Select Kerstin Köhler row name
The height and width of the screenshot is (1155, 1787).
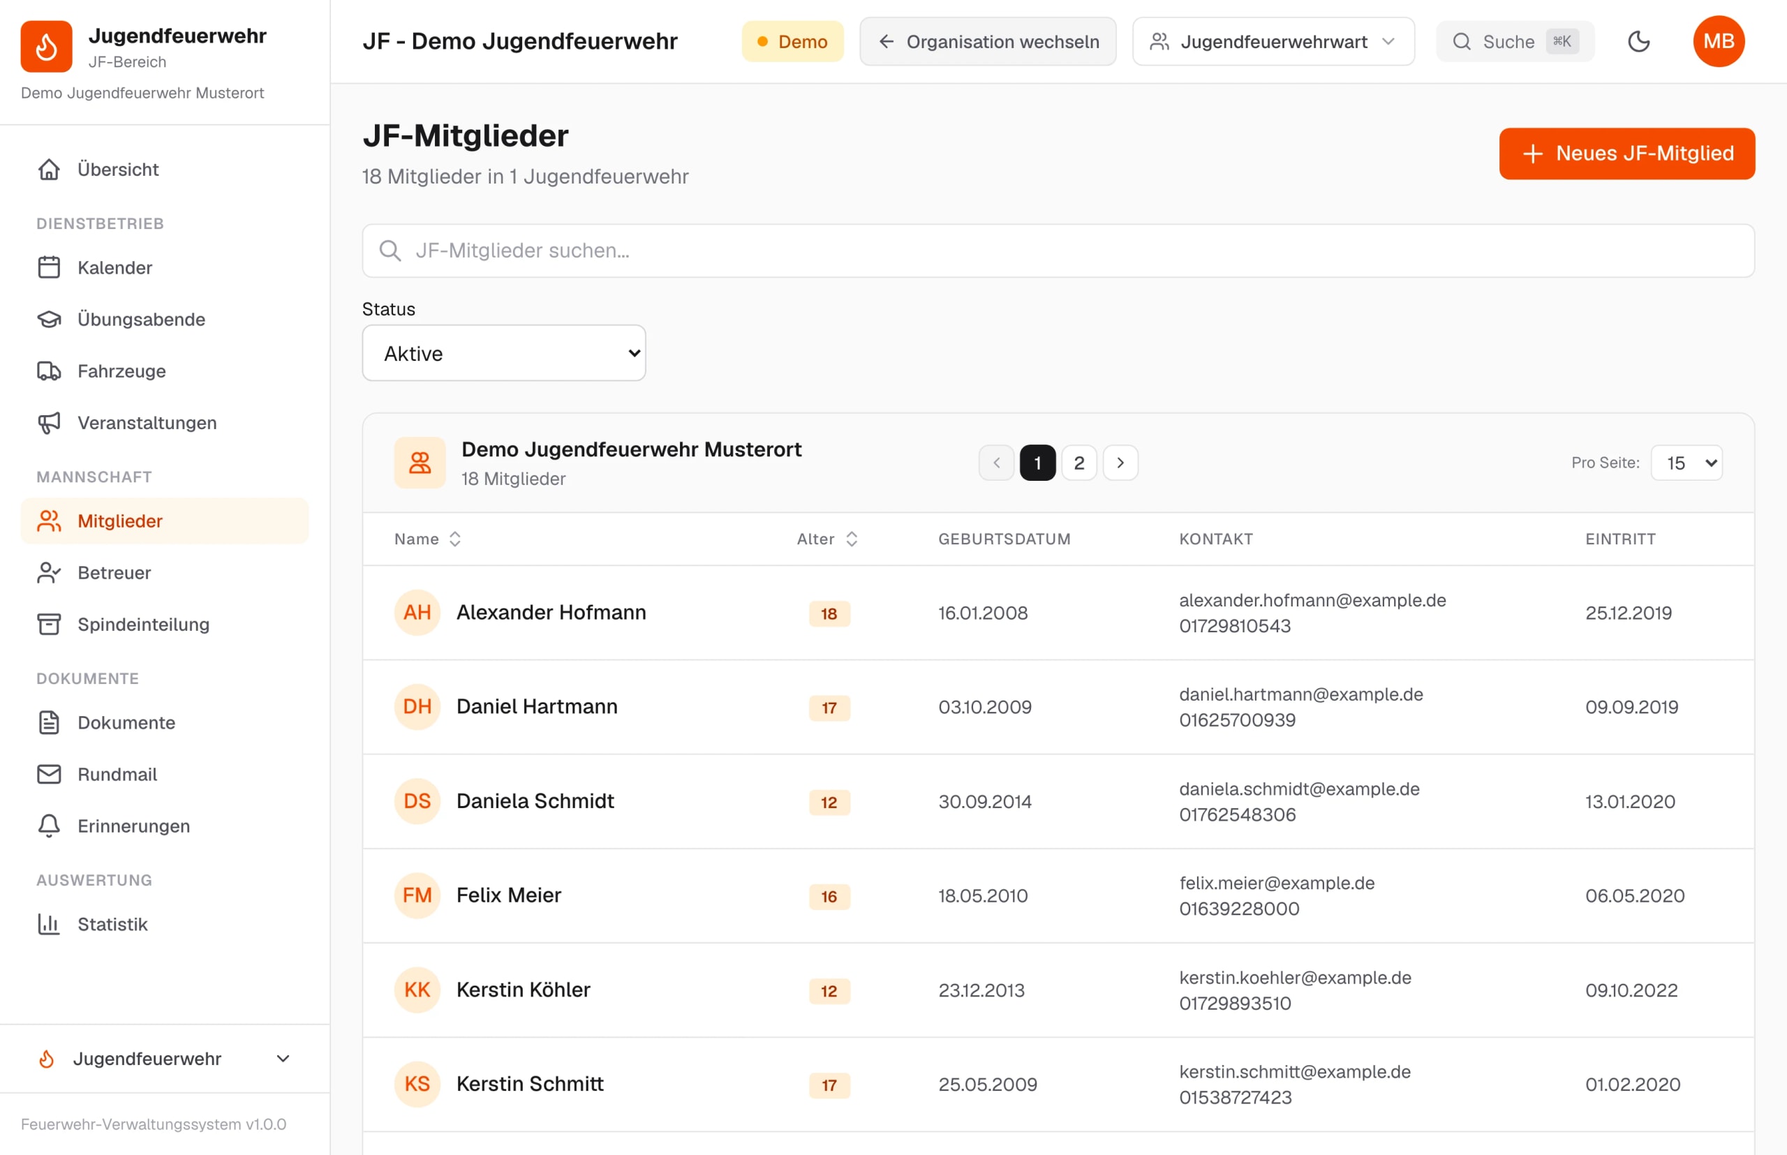[523, 990]
